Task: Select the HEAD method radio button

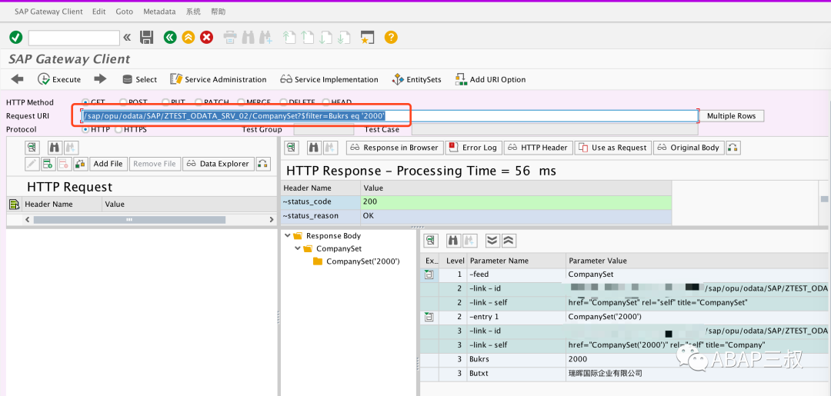Action: coord(325,101)
